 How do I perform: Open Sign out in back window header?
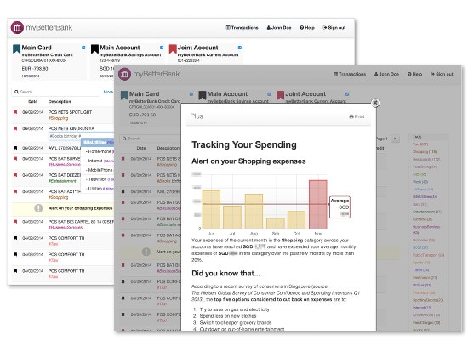pyautogui.click(x=334, y=28)
